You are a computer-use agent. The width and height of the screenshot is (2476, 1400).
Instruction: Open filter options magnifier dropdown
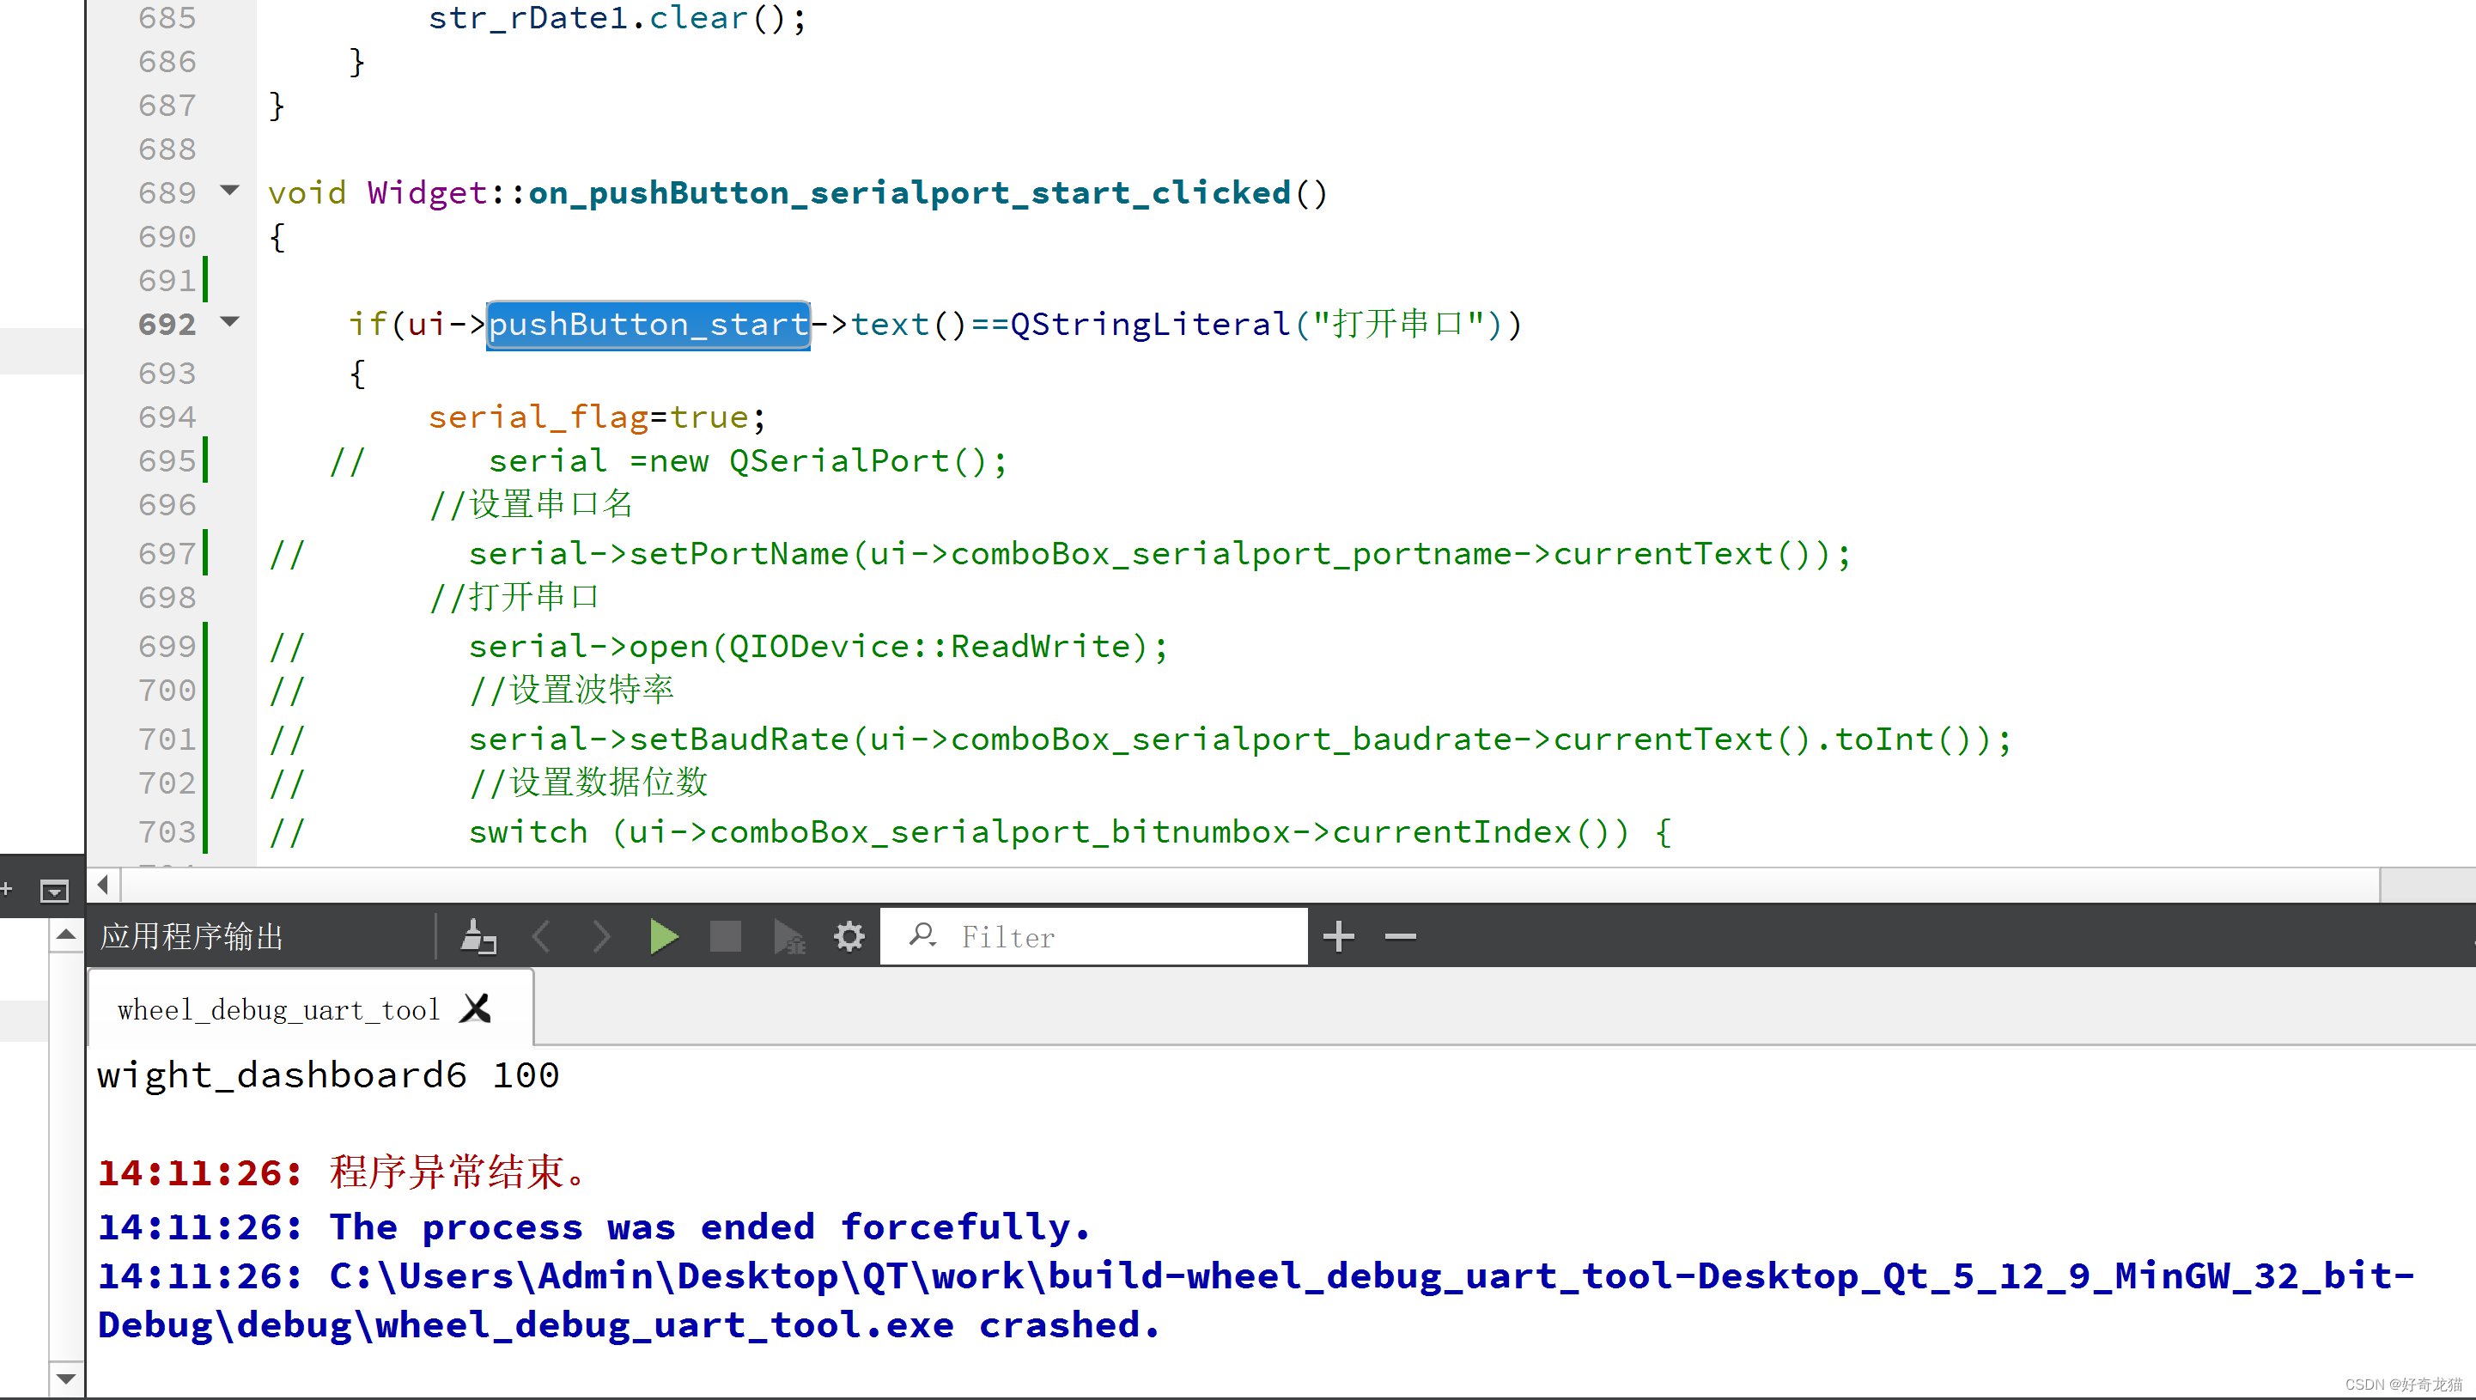922,934
